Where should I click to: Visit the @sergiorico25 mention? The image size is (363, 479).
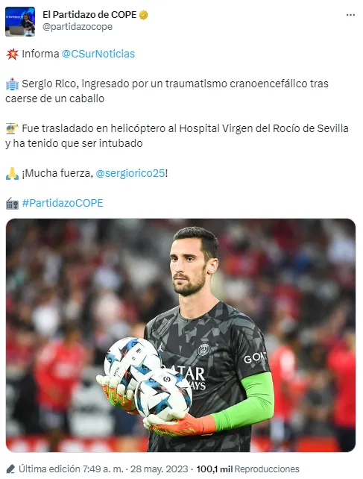[x=130, y=173]
